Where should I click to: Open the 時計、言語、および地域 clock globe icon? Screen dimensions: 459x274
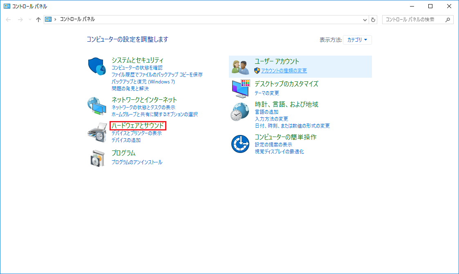[x=240, y=112]
